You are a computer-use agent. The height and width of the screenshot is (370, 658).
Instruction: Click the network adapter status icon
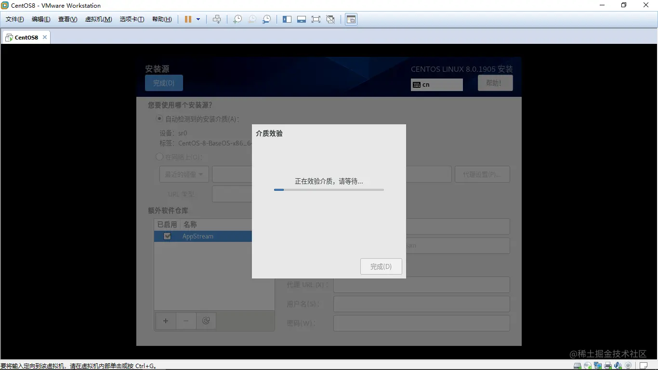coord(598,366)
